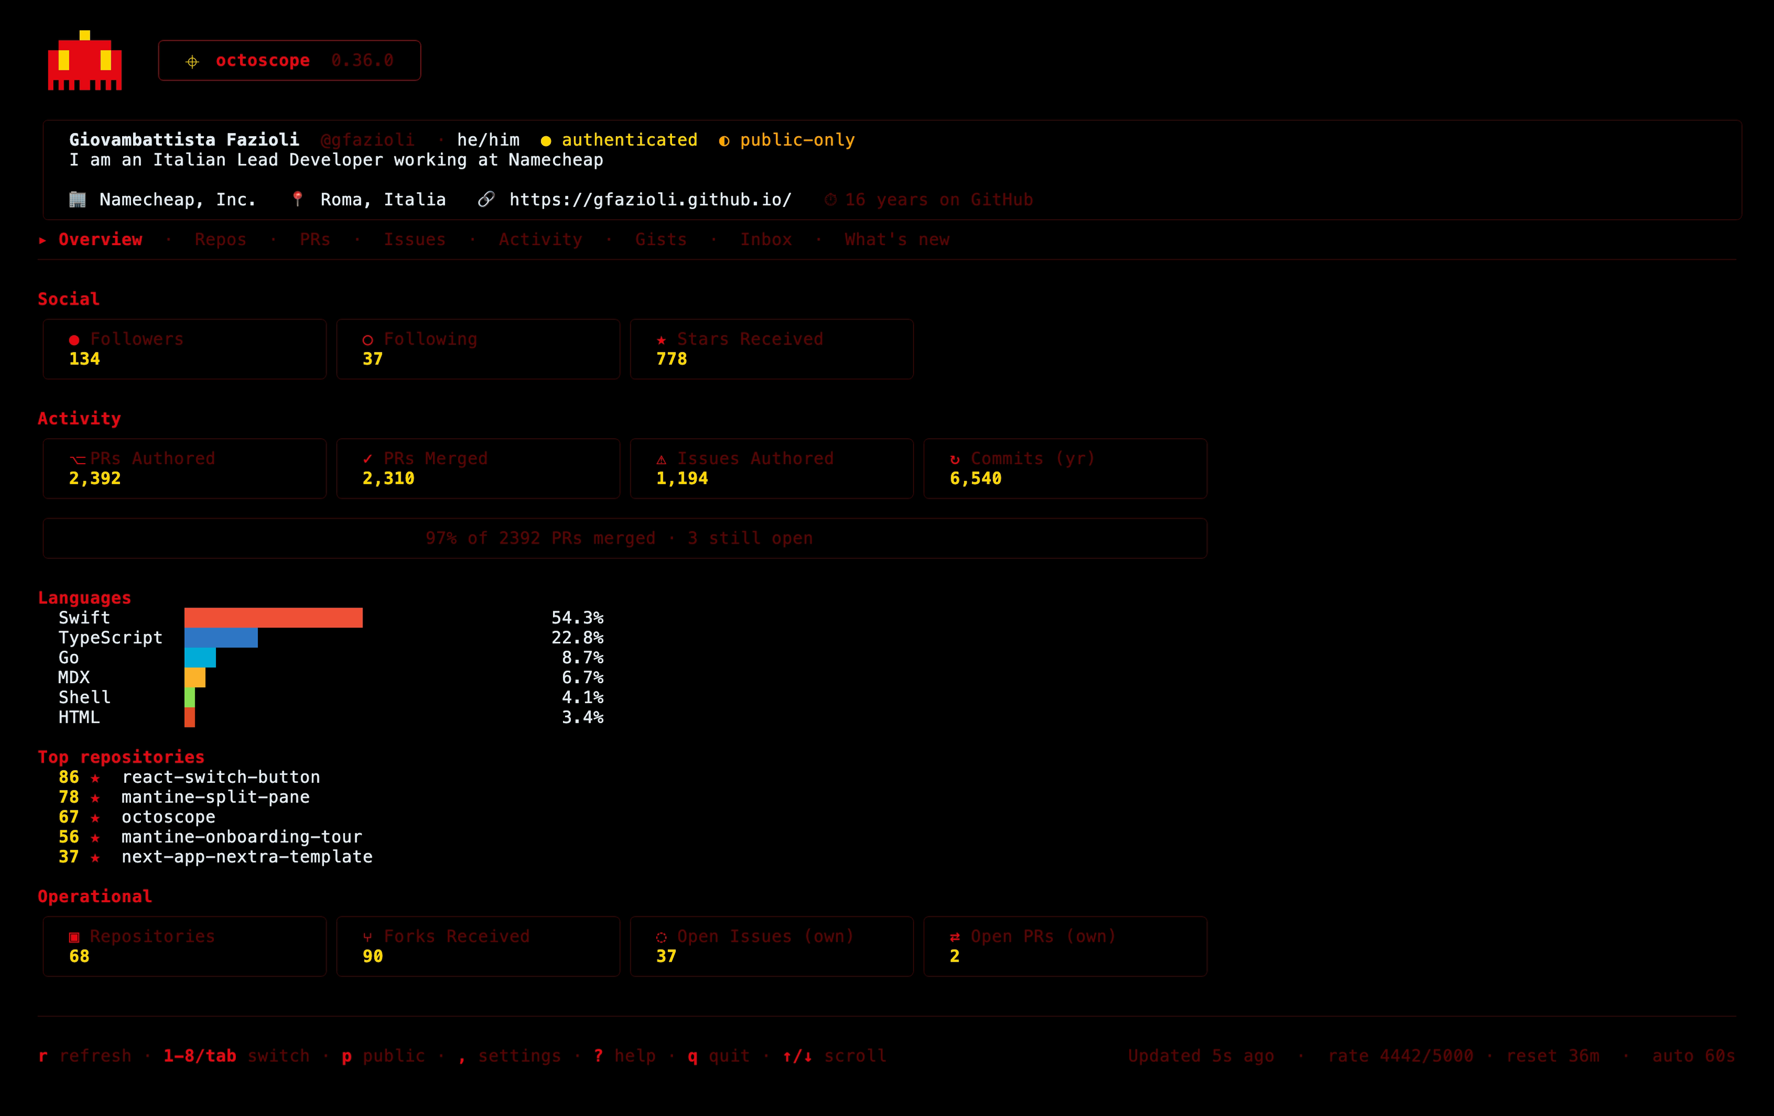
Task: Toggle the public-only mode indicator
Action: pos(787,140)
